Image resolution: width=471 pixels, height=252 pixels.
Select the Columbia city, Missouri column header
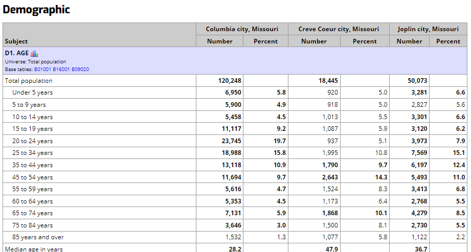[242, 29]
